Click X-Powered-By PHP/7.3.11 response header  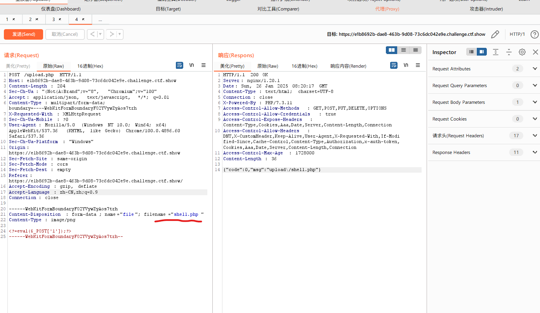coord(257,103)
